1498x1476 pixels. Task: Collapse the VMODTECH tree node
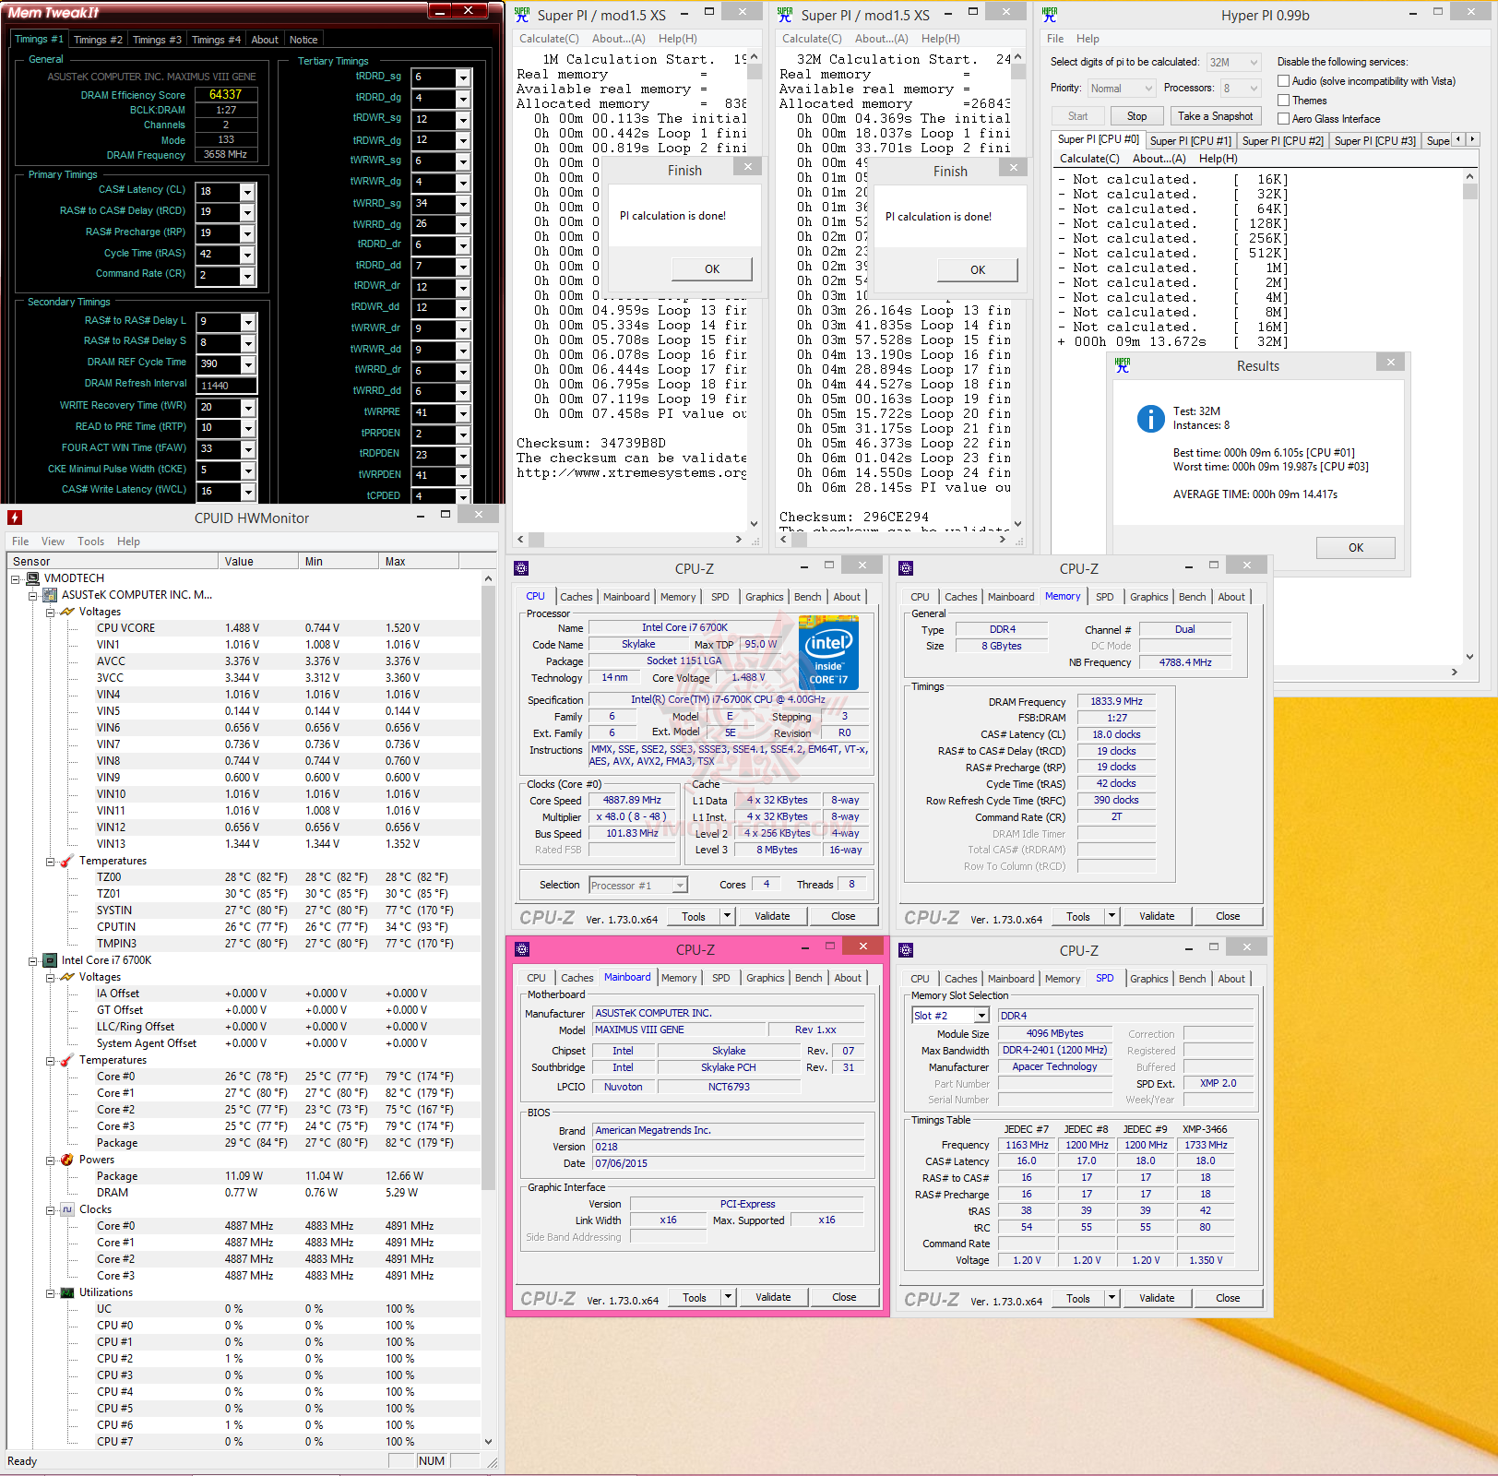16,579
